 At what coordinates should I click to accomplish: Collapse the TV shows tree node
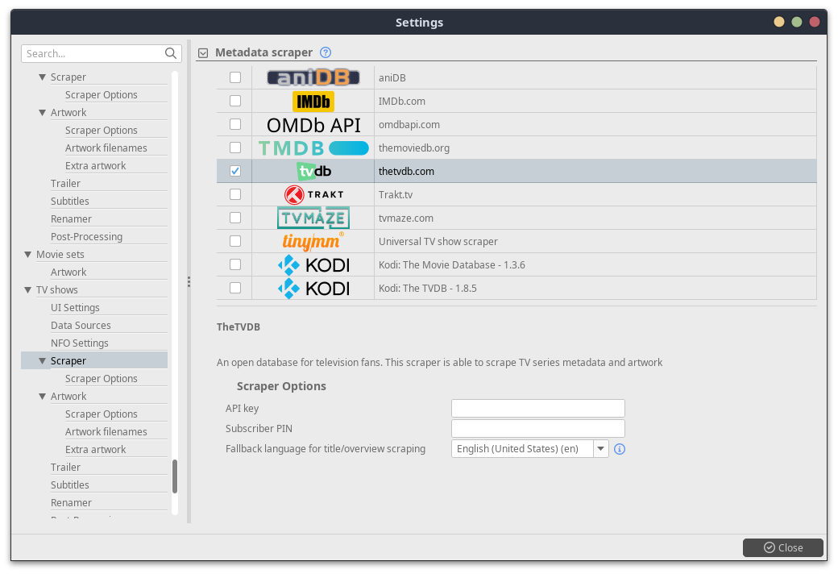pyautogui.click(x=28, y=290)
